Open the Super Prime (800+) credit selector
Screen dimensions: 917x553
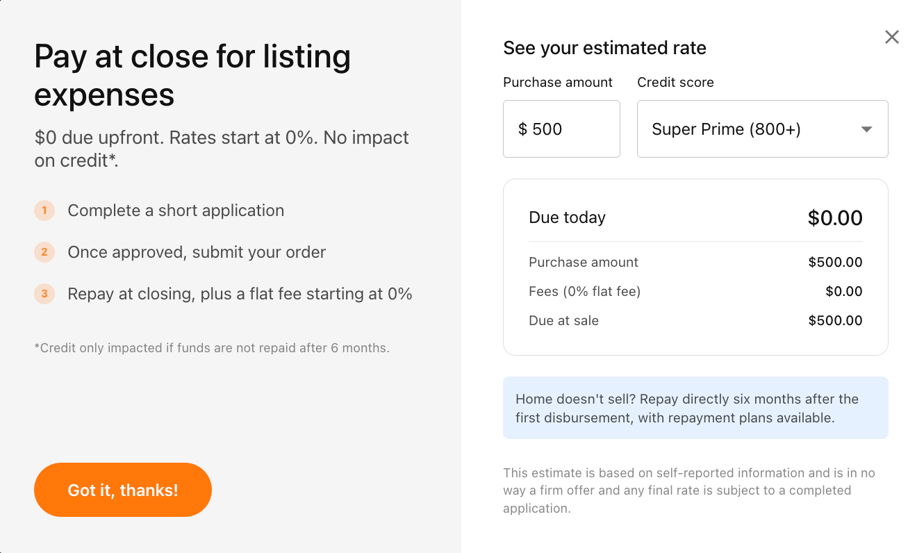[x=750, y=129]
